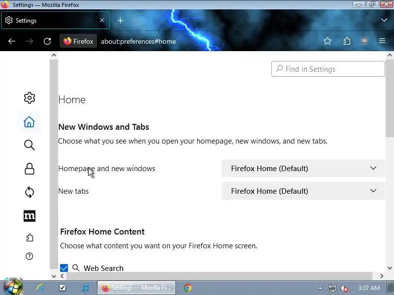Expand the Homepage and new windows dropdown
The height and width of the screenshot is (295, 394).
pyautogui.click(x=303, y=169)
